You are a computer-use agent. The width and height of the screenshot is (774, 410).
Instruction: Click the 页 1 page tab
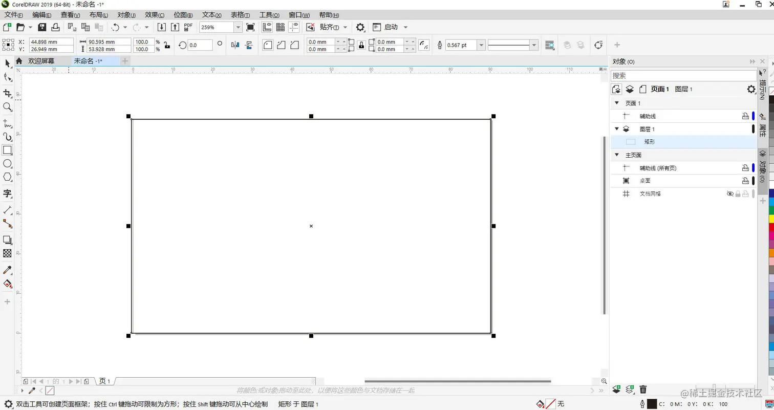pos(105,381)
